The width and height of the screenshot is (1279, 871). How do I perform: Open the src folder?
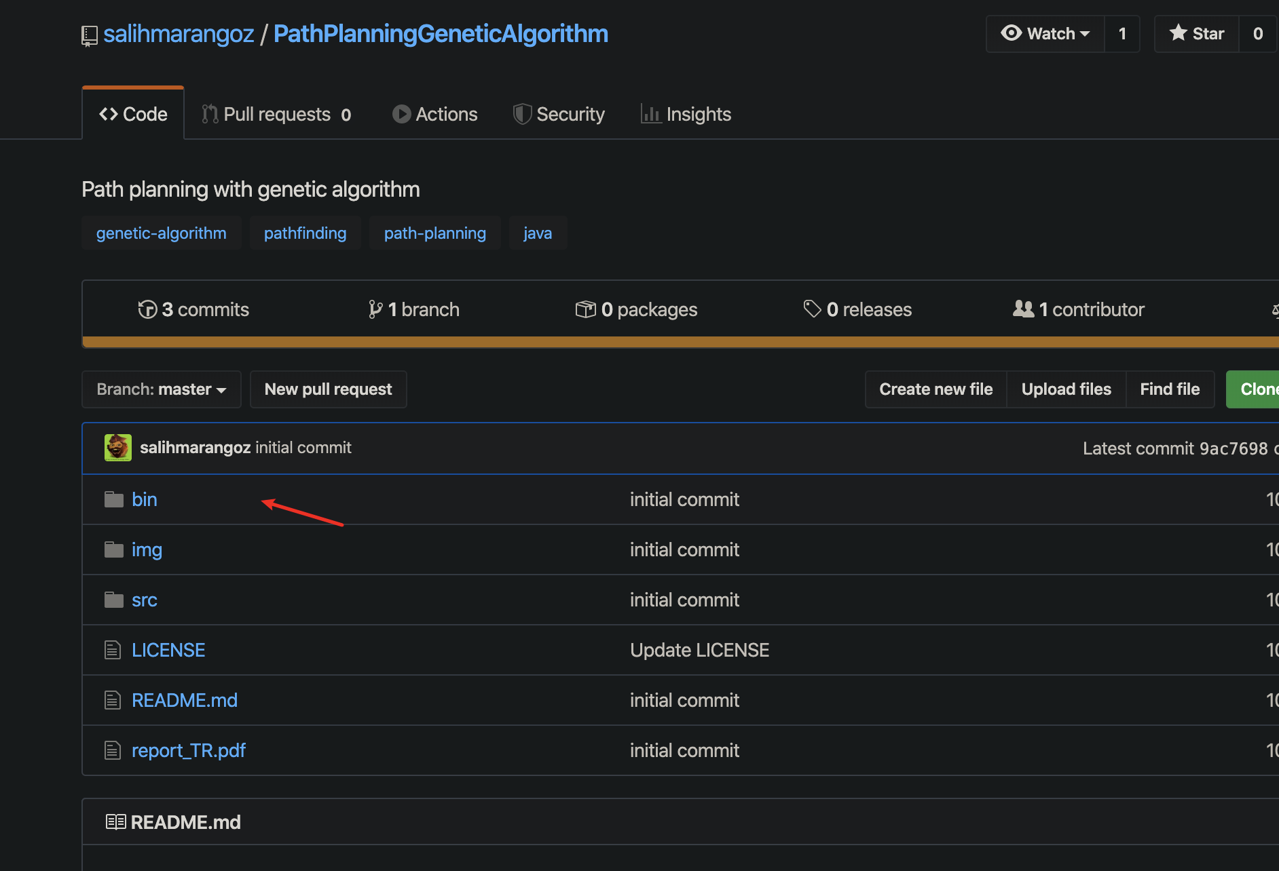145,600
